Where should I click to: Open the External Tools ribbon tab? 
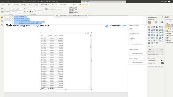45,5
